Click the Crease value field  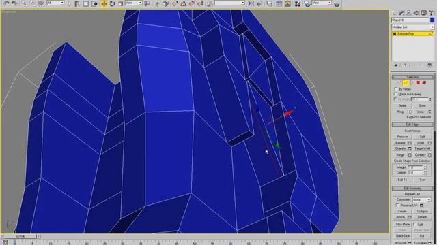coord(415,173)
